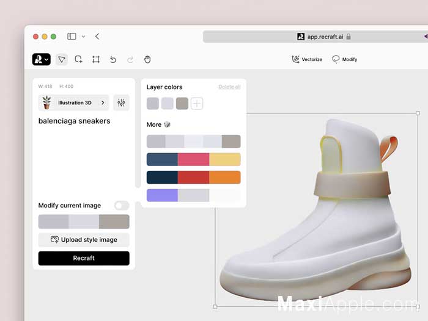
Task: Click the black Recraft button
Action: coord(84,258)
